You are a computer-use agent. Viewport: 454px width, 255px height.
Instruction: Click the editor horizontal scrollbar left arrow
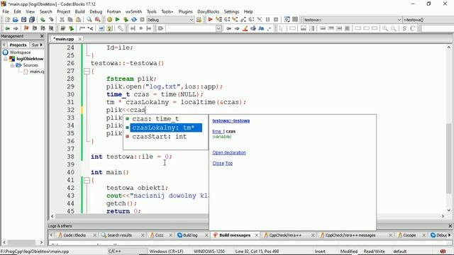tap(52, 216)
